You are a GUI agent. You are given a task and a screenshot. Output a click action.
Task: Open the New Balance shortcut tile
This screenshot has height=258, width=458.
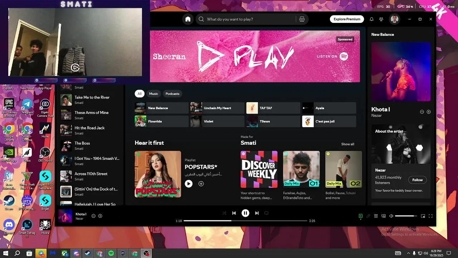pyautogui.click(x=161, y=108)
